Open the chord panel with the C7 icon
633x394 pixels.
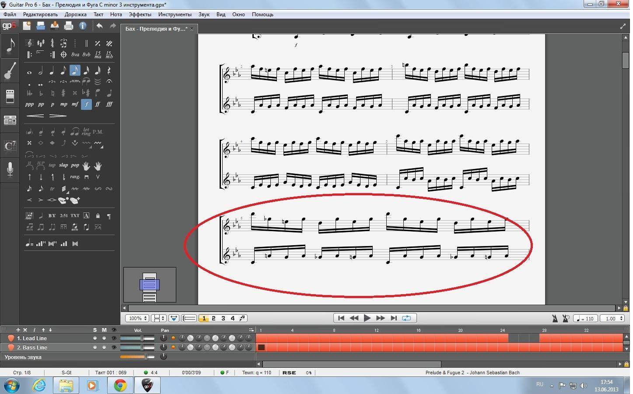tap(10, 145)
